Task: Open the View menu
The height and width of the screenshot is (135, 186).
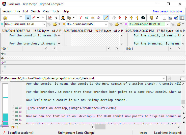Action: 46,11
